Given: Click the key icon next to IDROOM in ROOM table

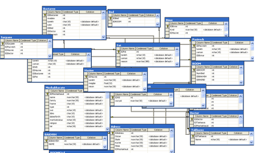Looking at the screenshot, I should coord(194,70).
